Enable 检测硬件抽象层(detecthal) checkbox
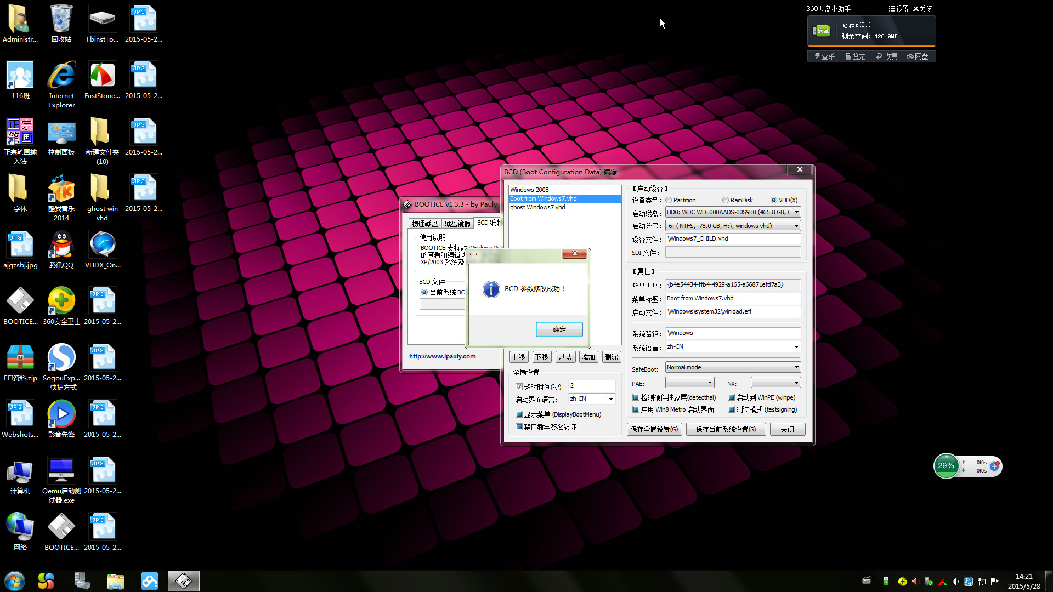The image size is (1053, 592). tap(636, 397)
